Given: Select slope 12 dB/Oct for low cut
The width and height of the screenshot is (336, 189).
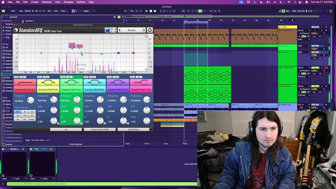Looking at the screenshot, I should (x=32, y=112).
